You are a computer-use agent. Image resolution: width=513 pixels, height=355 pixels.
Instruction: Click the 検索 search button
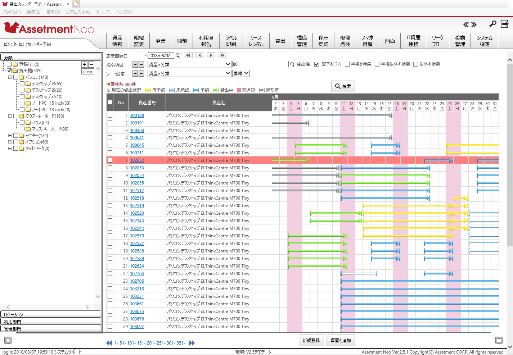click(x=343, y=86)
